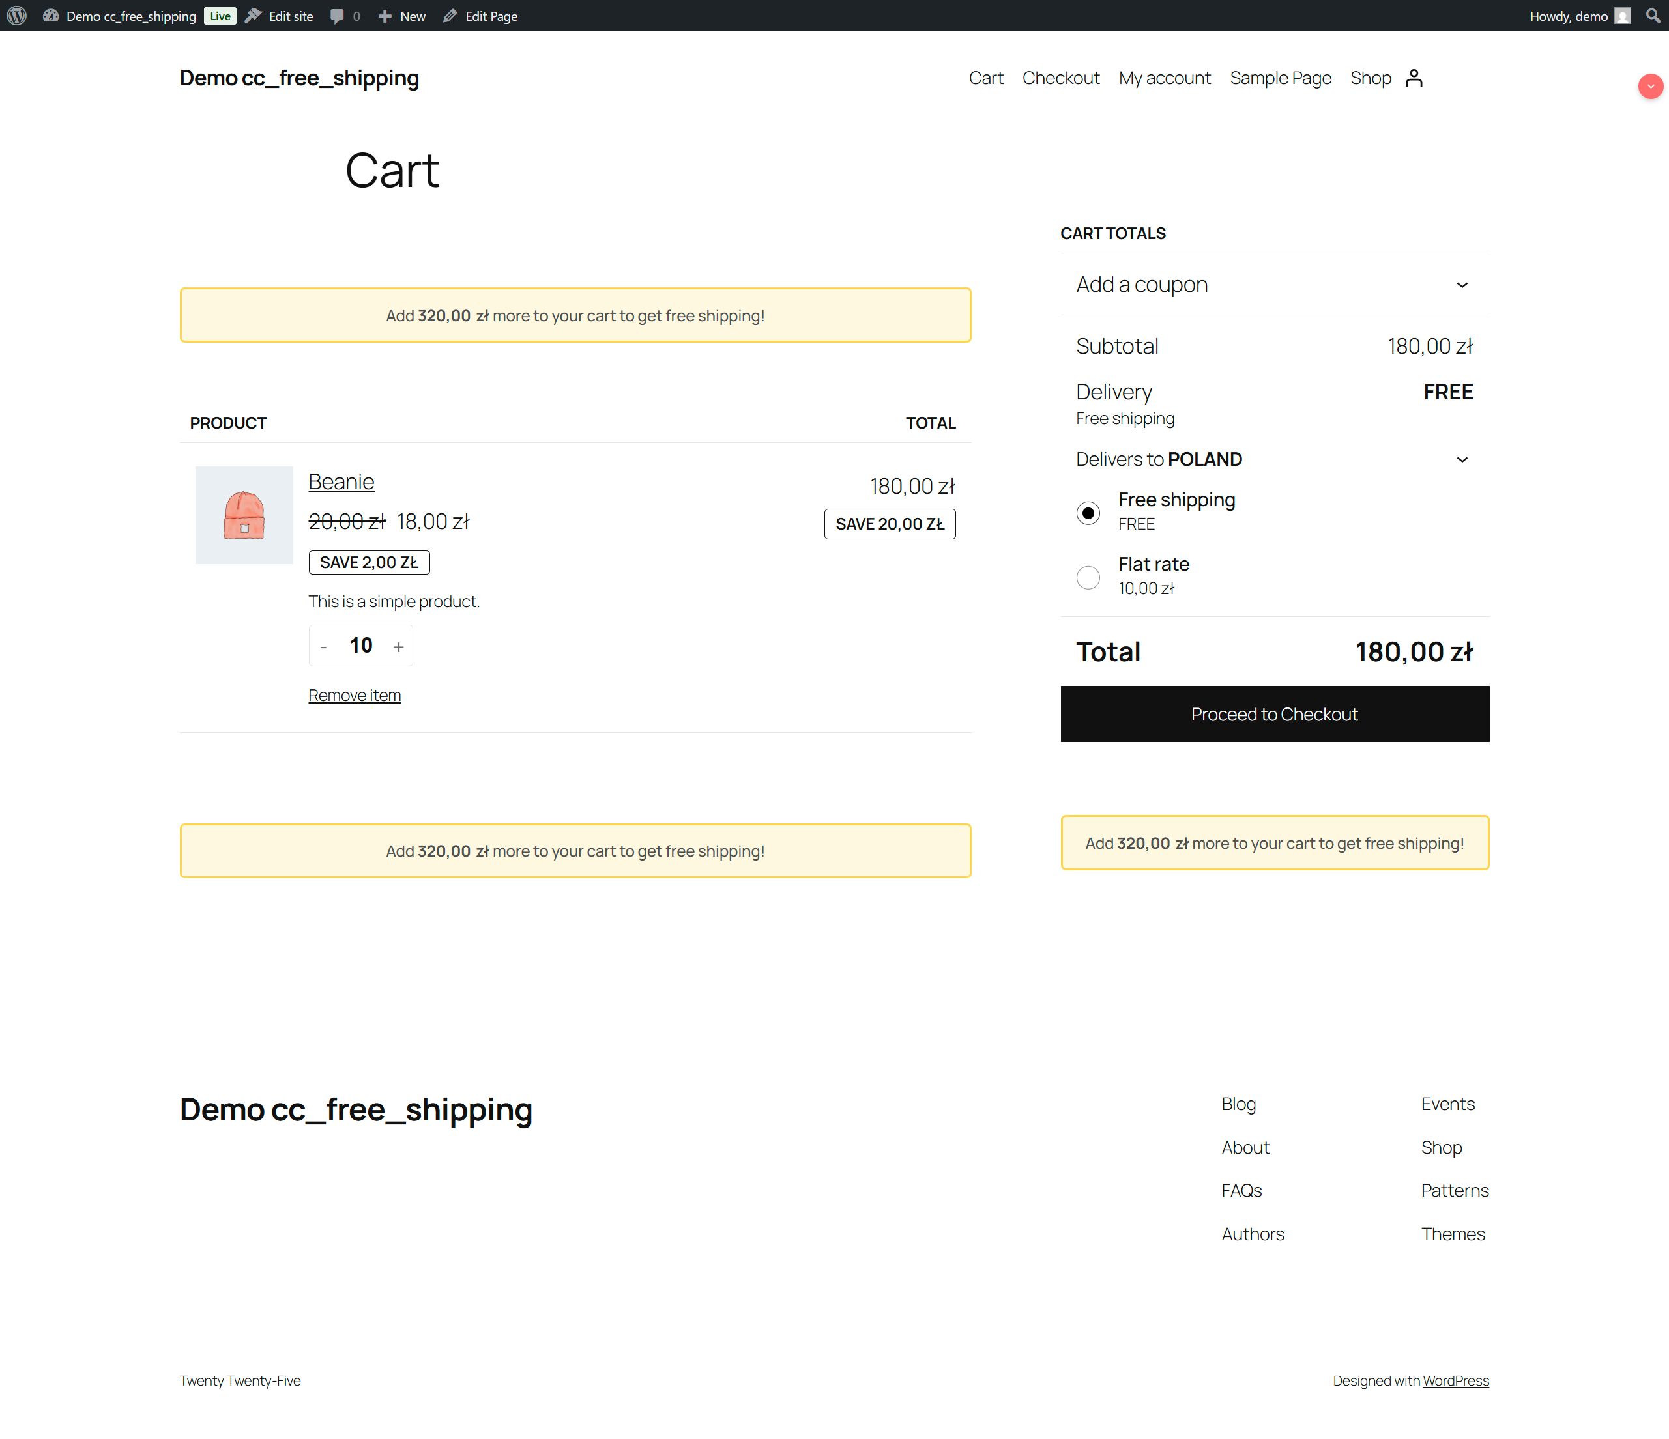Viewport: 1669px width, 1439px height.
Task: Click the Proceed to Checkout button
Action: point(1274,714)
